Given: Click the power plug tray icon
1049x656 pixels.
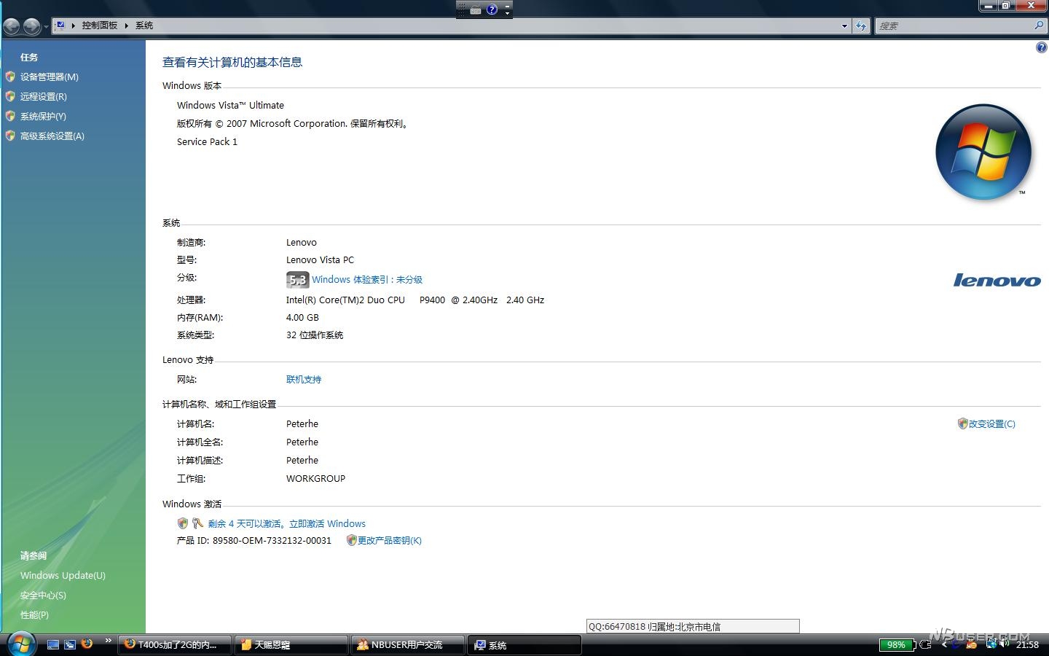Looking at the screenshot, I should (x=925, y=645).
